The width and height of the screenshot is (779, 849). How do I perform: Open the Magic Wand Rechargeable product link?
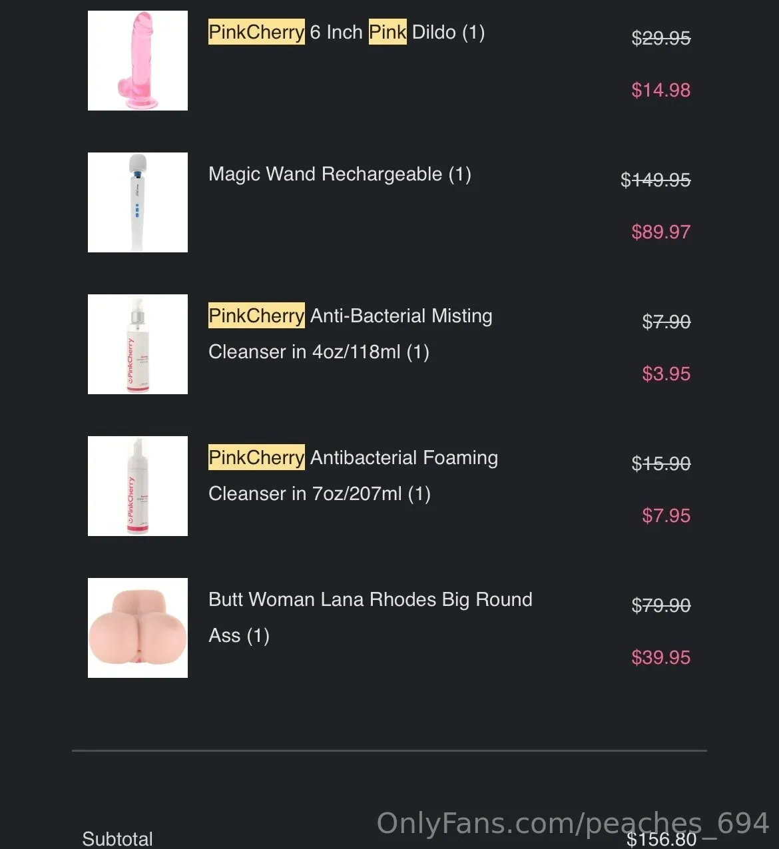coord(340,174)
